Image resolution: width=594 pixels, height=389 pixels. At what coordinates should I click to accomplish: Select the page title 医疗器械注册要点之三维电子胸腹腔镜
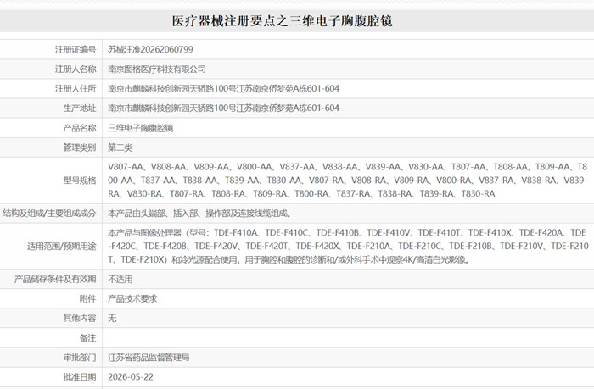pyautogui.click(x=282, y=21)
